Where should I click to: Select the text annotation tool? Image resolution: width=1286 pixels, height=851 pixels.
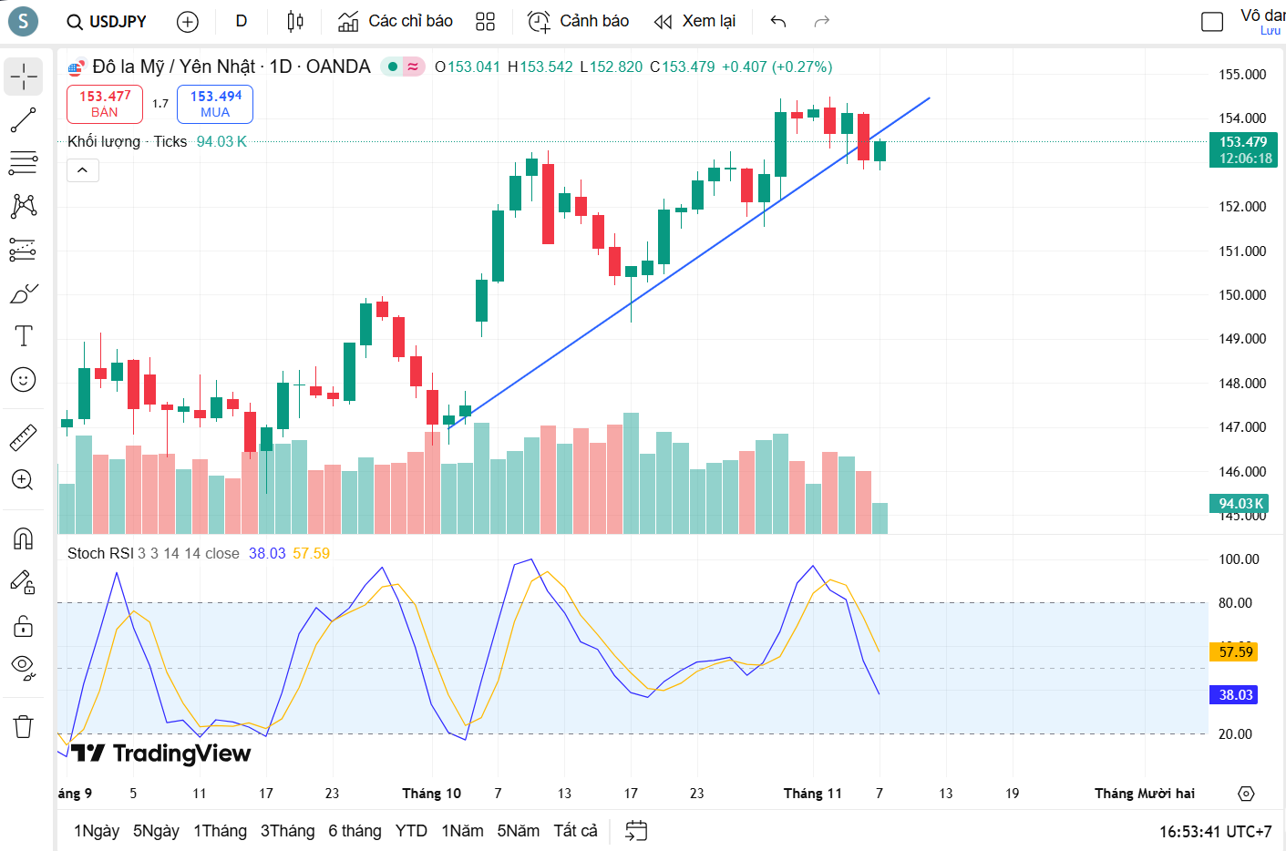pos(23,335)
